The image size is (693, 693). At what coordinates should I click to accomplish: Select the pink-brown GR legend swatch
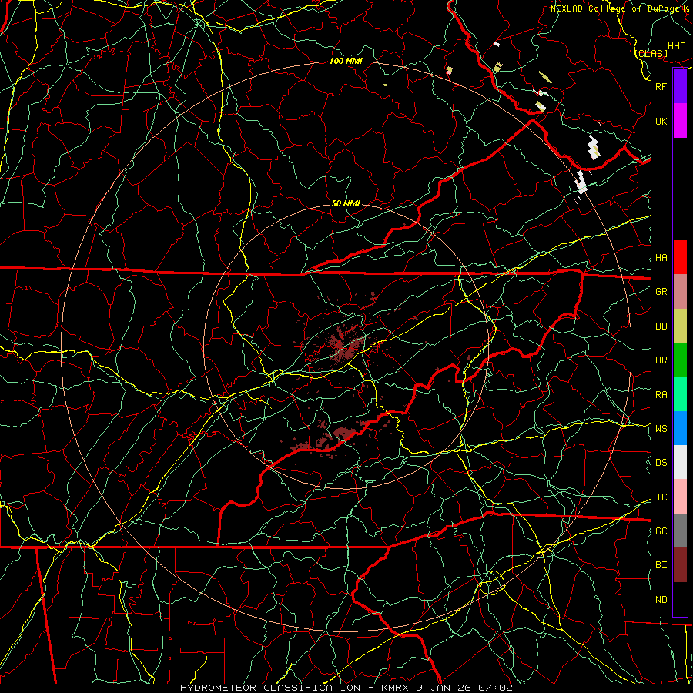point(680,292)
